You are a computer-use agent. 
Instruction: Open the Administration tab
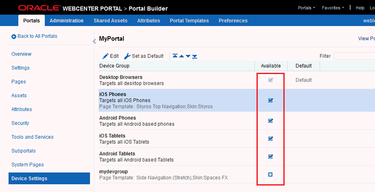point(66,20)
